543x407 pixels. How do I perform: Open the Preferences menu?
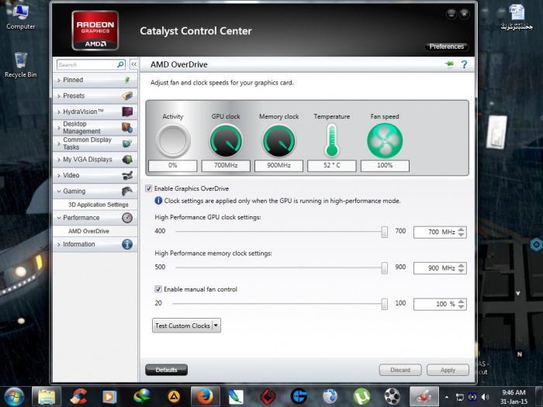point(447,47)
